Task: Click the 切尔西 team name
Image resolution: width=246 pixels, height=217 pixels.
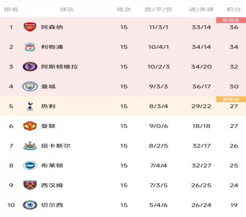Action: 52,205
